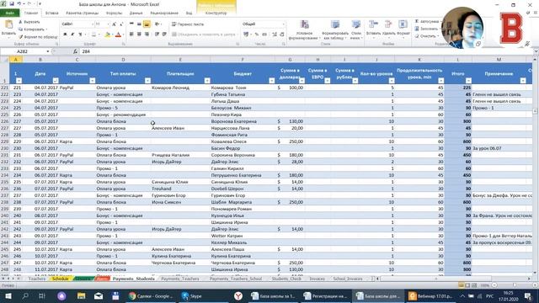Decrease the cell indent
The image size is (539, 303).
click(x=157, y=35)
